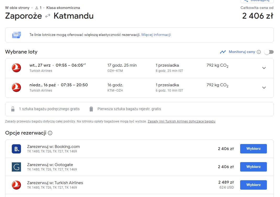Click the Turkish Airlines logo on return flight
The image size is (280, 197).
pyautogui.click(x=16, y=88)
